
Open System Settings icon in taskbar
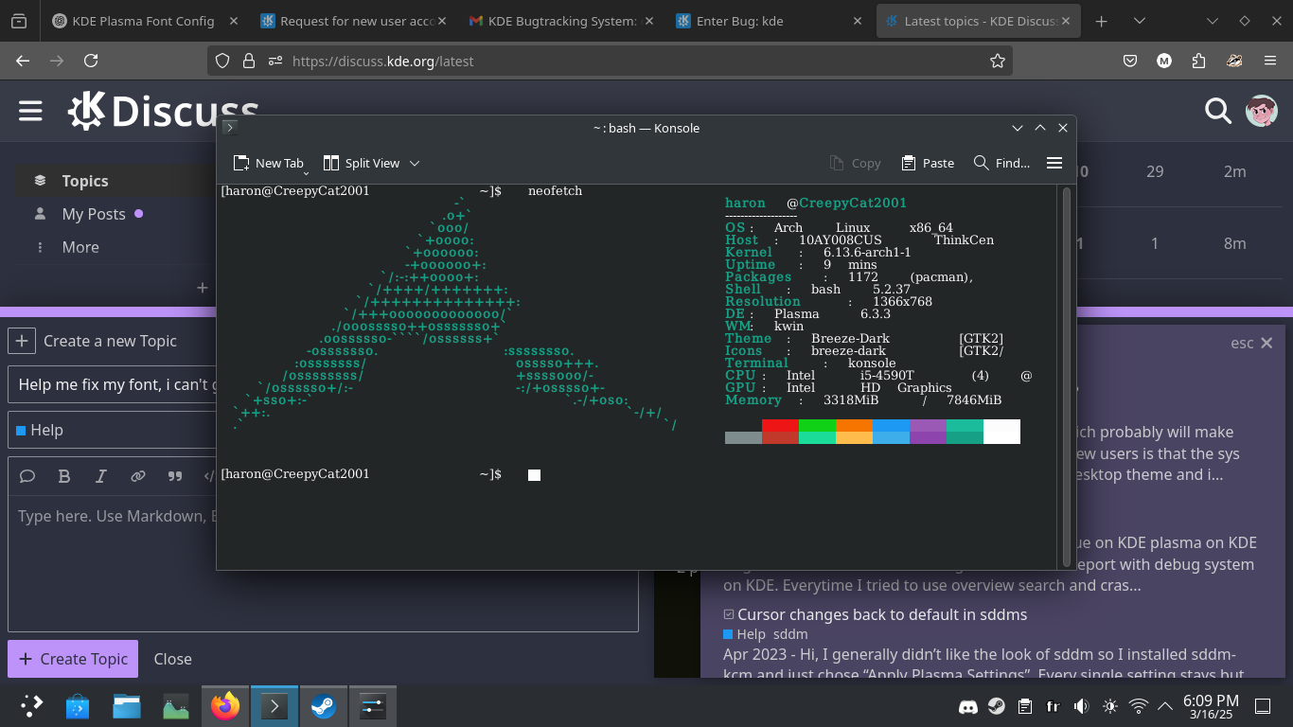pyautogui.click(x=373, y=705)
